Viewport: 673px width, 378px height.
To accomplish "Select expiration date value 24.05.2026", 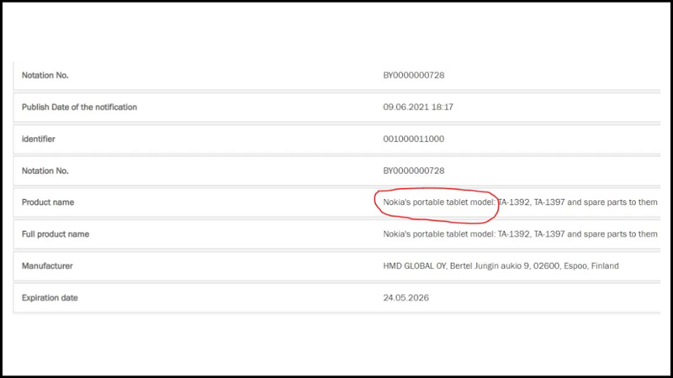I will (x=406, y=297).
